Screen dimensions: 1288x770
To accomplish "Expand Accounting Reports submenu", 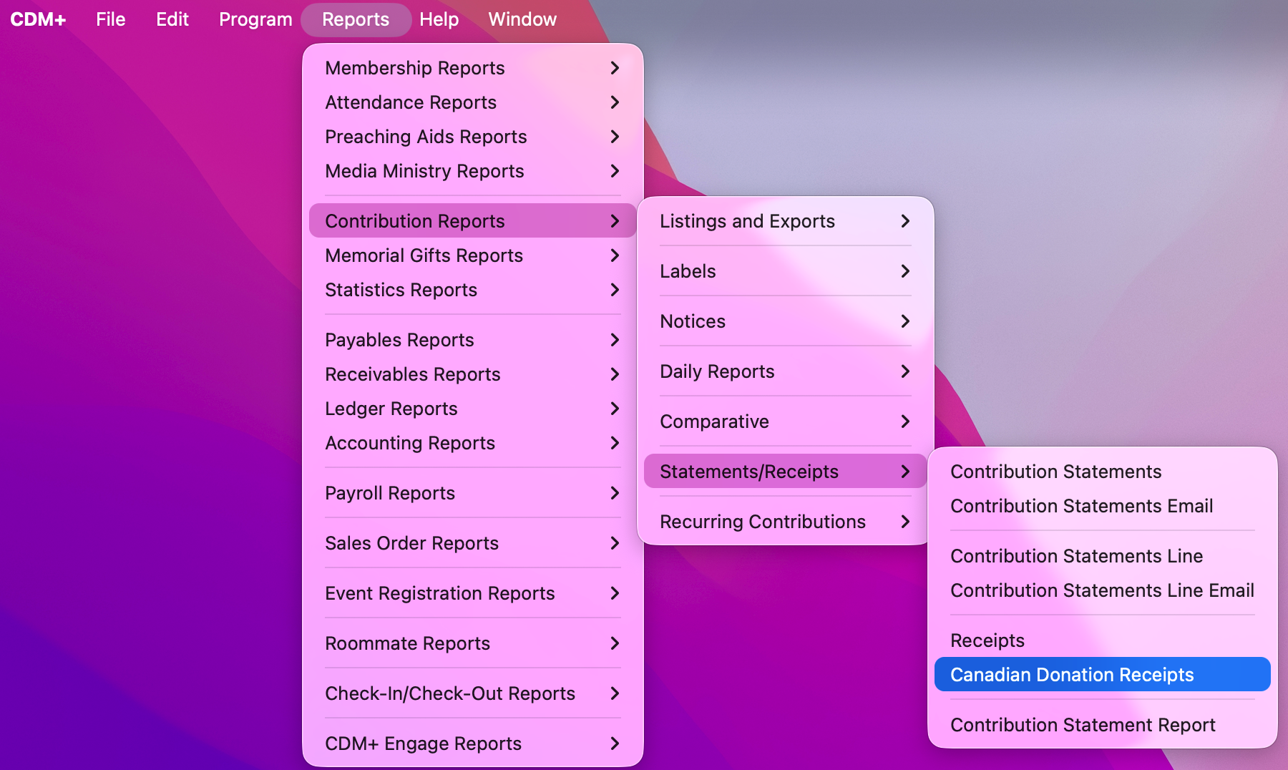I will [x=472, y=443].
